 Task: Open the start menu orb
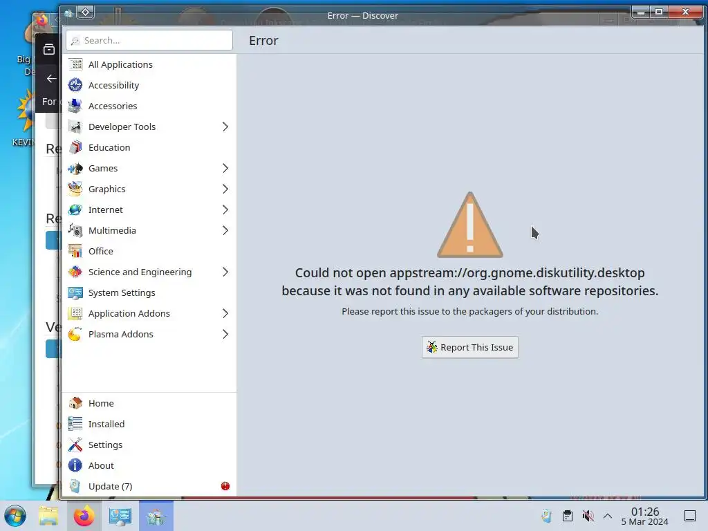tap(15, 516)
